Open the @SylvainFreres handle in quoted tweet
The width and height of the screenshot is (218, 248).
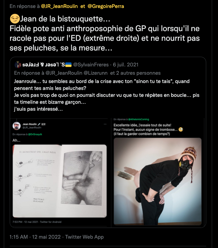pyautogui.click(x=91, y=65)
